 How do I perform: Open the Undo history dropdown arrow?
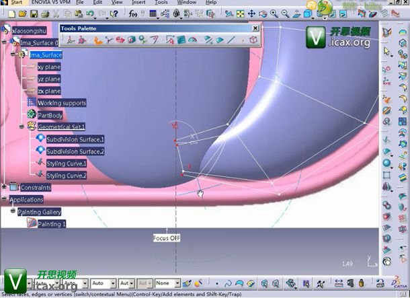(95, 17)
